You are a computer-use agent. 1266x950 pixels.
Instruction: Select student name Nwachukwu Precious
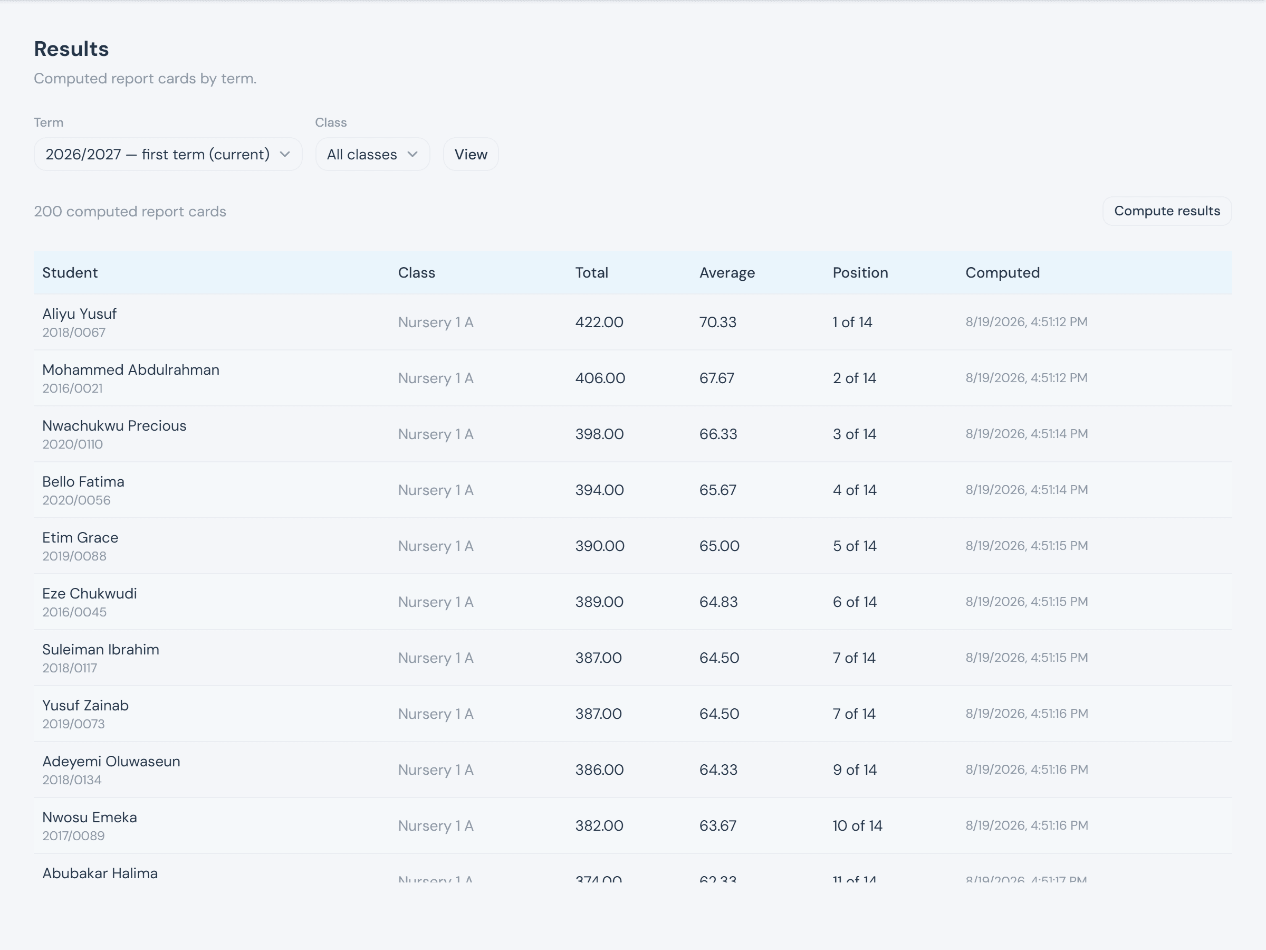pos(114,425)
